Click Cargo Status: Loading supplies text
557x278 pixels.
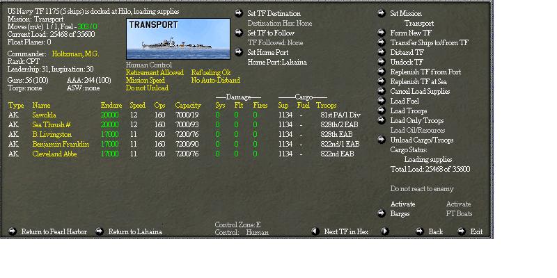(x=421, y=154)
